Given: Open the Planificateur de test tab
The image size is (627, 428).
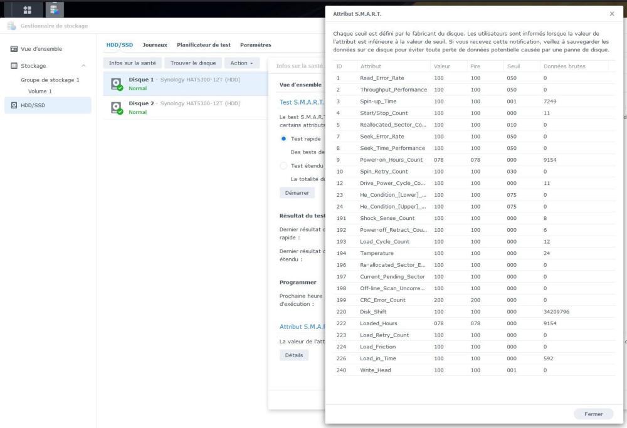Looking at the screenshot, I should (203, 45).
